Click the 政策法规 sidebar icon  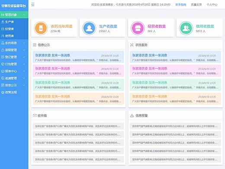[x=3, y=92]
